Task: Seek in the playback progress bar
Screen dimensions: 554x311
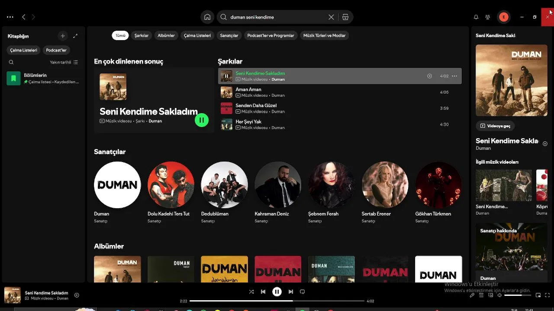Action: pyautogui.click(x=277, y=301)
